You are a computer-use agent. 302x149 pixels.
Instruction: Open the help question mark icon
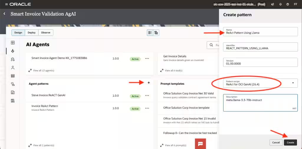tap(288, 4)
